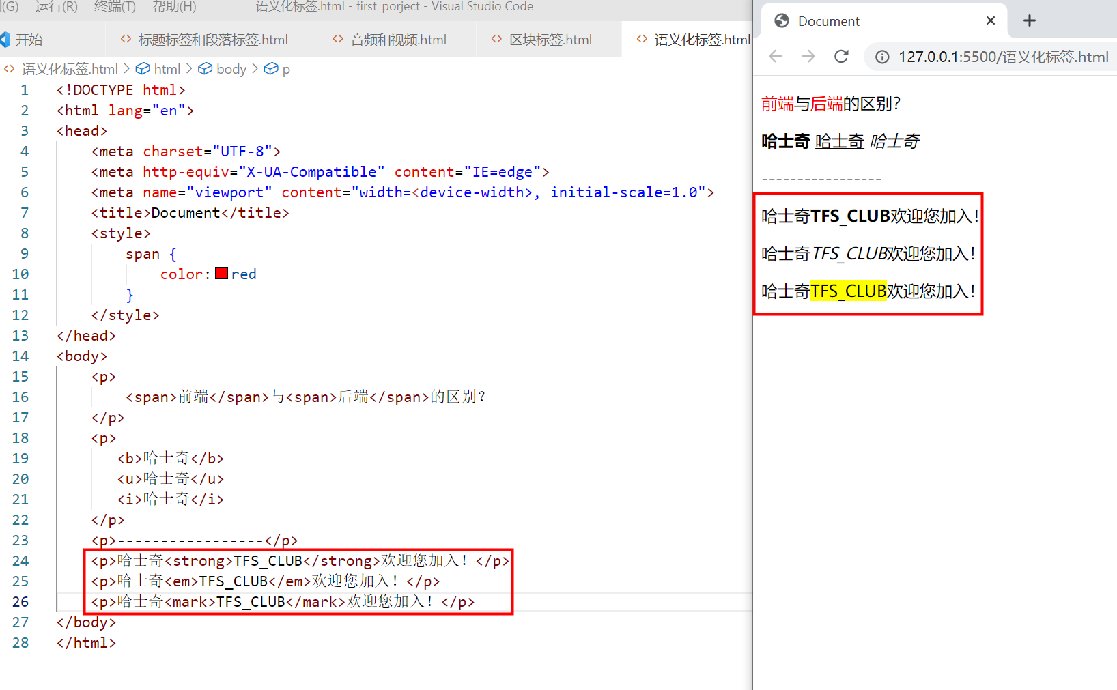Viewport: 1117px width, 690px height.
Task: Click the html symbol icon in breadcrumb
Action: 143,68
